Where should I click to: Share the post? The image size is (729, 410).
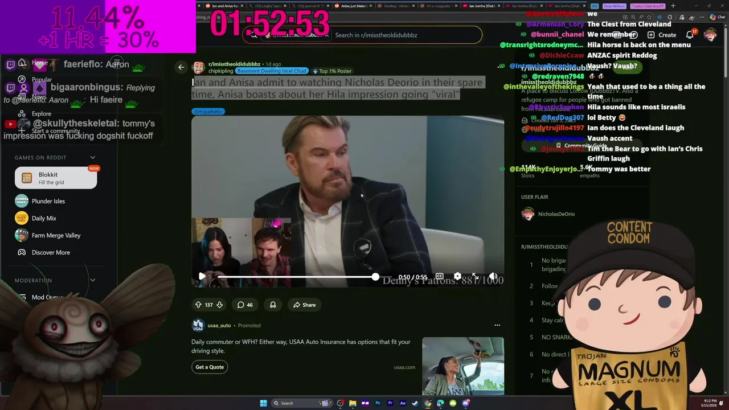pos(304,305)
